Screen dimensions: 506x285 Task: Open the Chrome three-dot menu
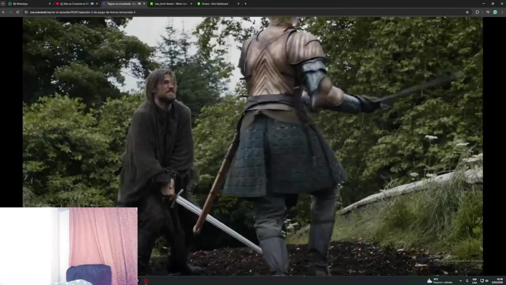click(x=502, y=12)
